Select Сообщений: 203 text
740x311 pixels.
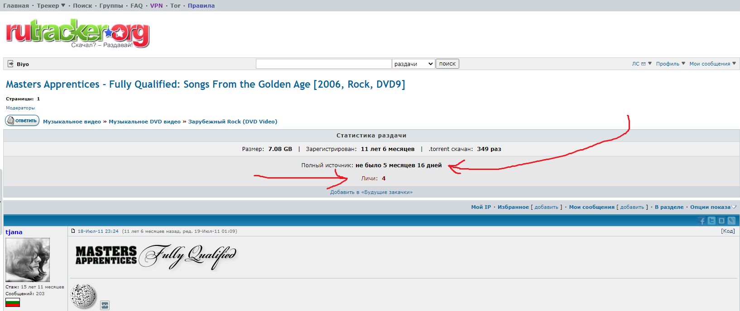coord(25,294)
